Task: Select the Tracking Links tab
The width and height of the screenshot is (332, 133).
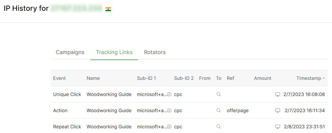Action: coord(114,52)
